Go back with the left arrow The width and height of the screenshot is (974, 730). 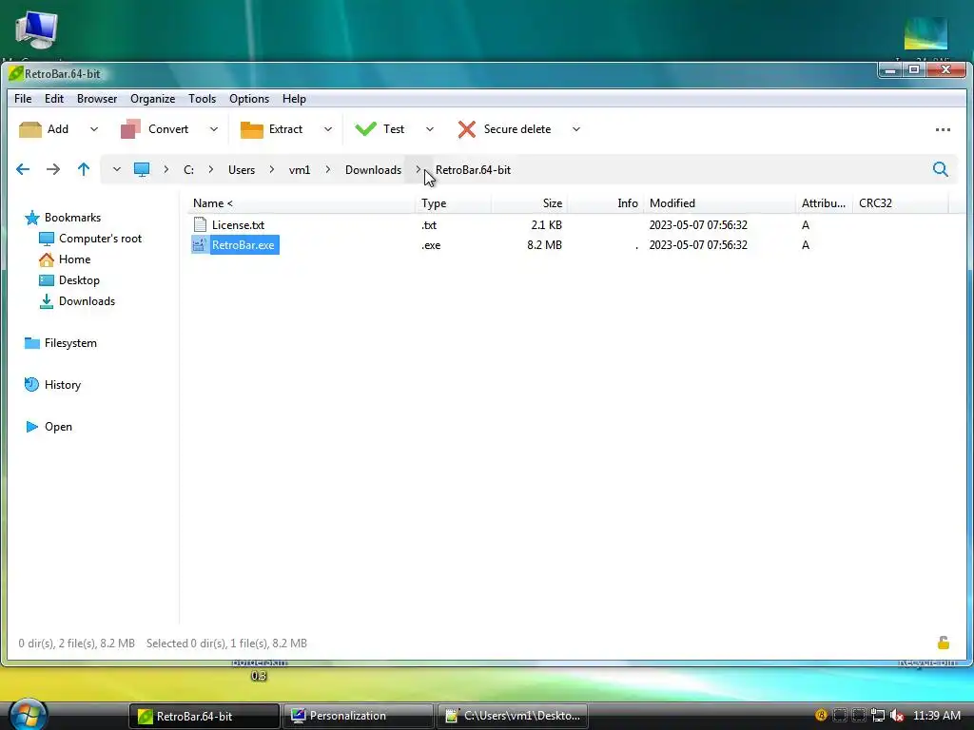23,169
